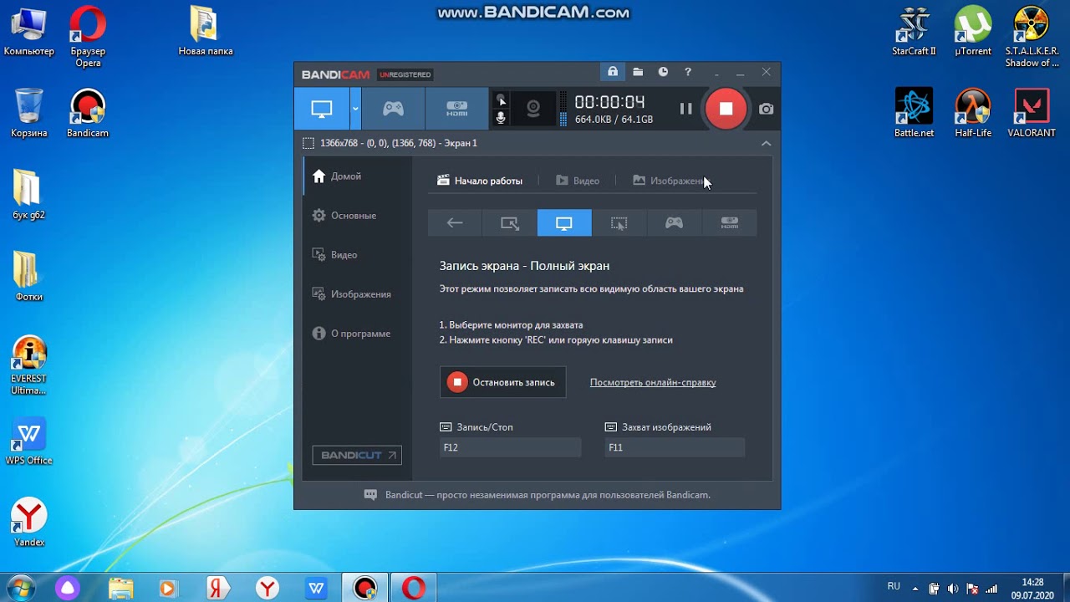The height and width of the screenshot is (602, 1070).
Task: Open Изображения settings in sidebar
Action: [357, 294]
